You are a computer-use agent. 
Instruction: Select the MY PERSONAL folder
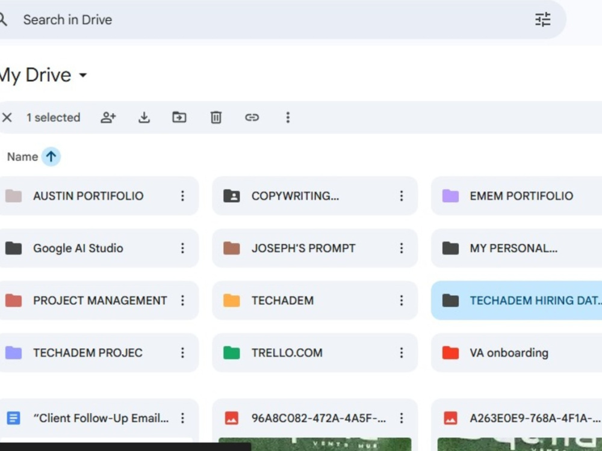point(517,248)
